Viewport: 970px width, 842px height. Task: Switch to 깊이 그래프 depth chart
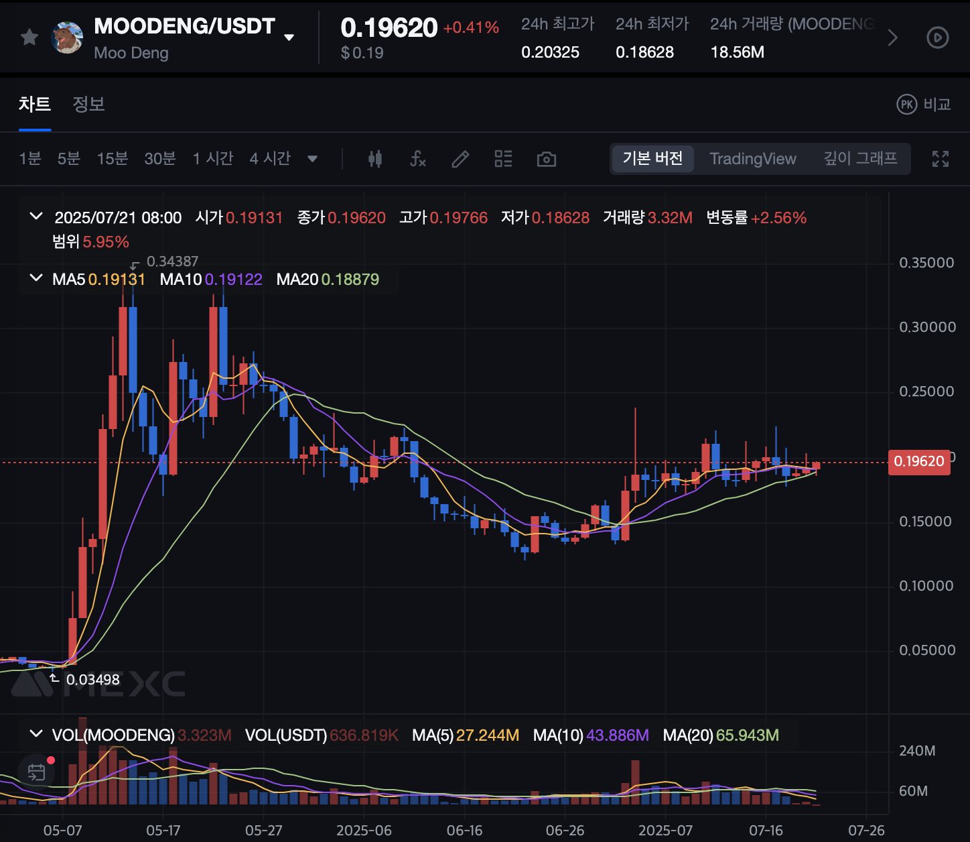click(x=860, y=159)
